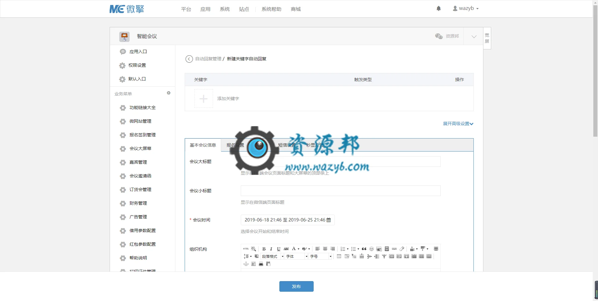
Task: Open the wazyb user account dropdown
Action: point(466,8)
